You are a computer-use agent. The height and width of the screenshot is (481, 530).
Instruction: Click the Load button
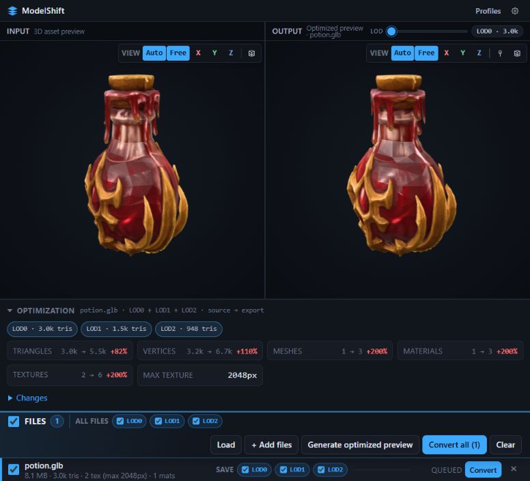[226, 445]
